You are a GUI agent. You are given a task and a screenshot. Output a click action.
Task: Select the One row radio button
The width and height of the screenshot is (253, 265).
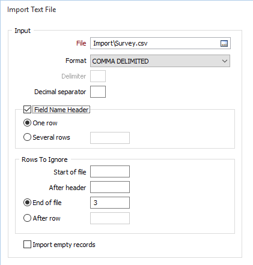pos(27,123)
